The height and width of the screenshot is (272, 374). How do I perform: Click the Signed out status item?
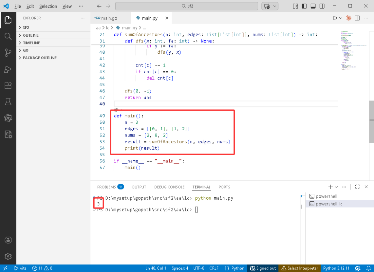262,268
